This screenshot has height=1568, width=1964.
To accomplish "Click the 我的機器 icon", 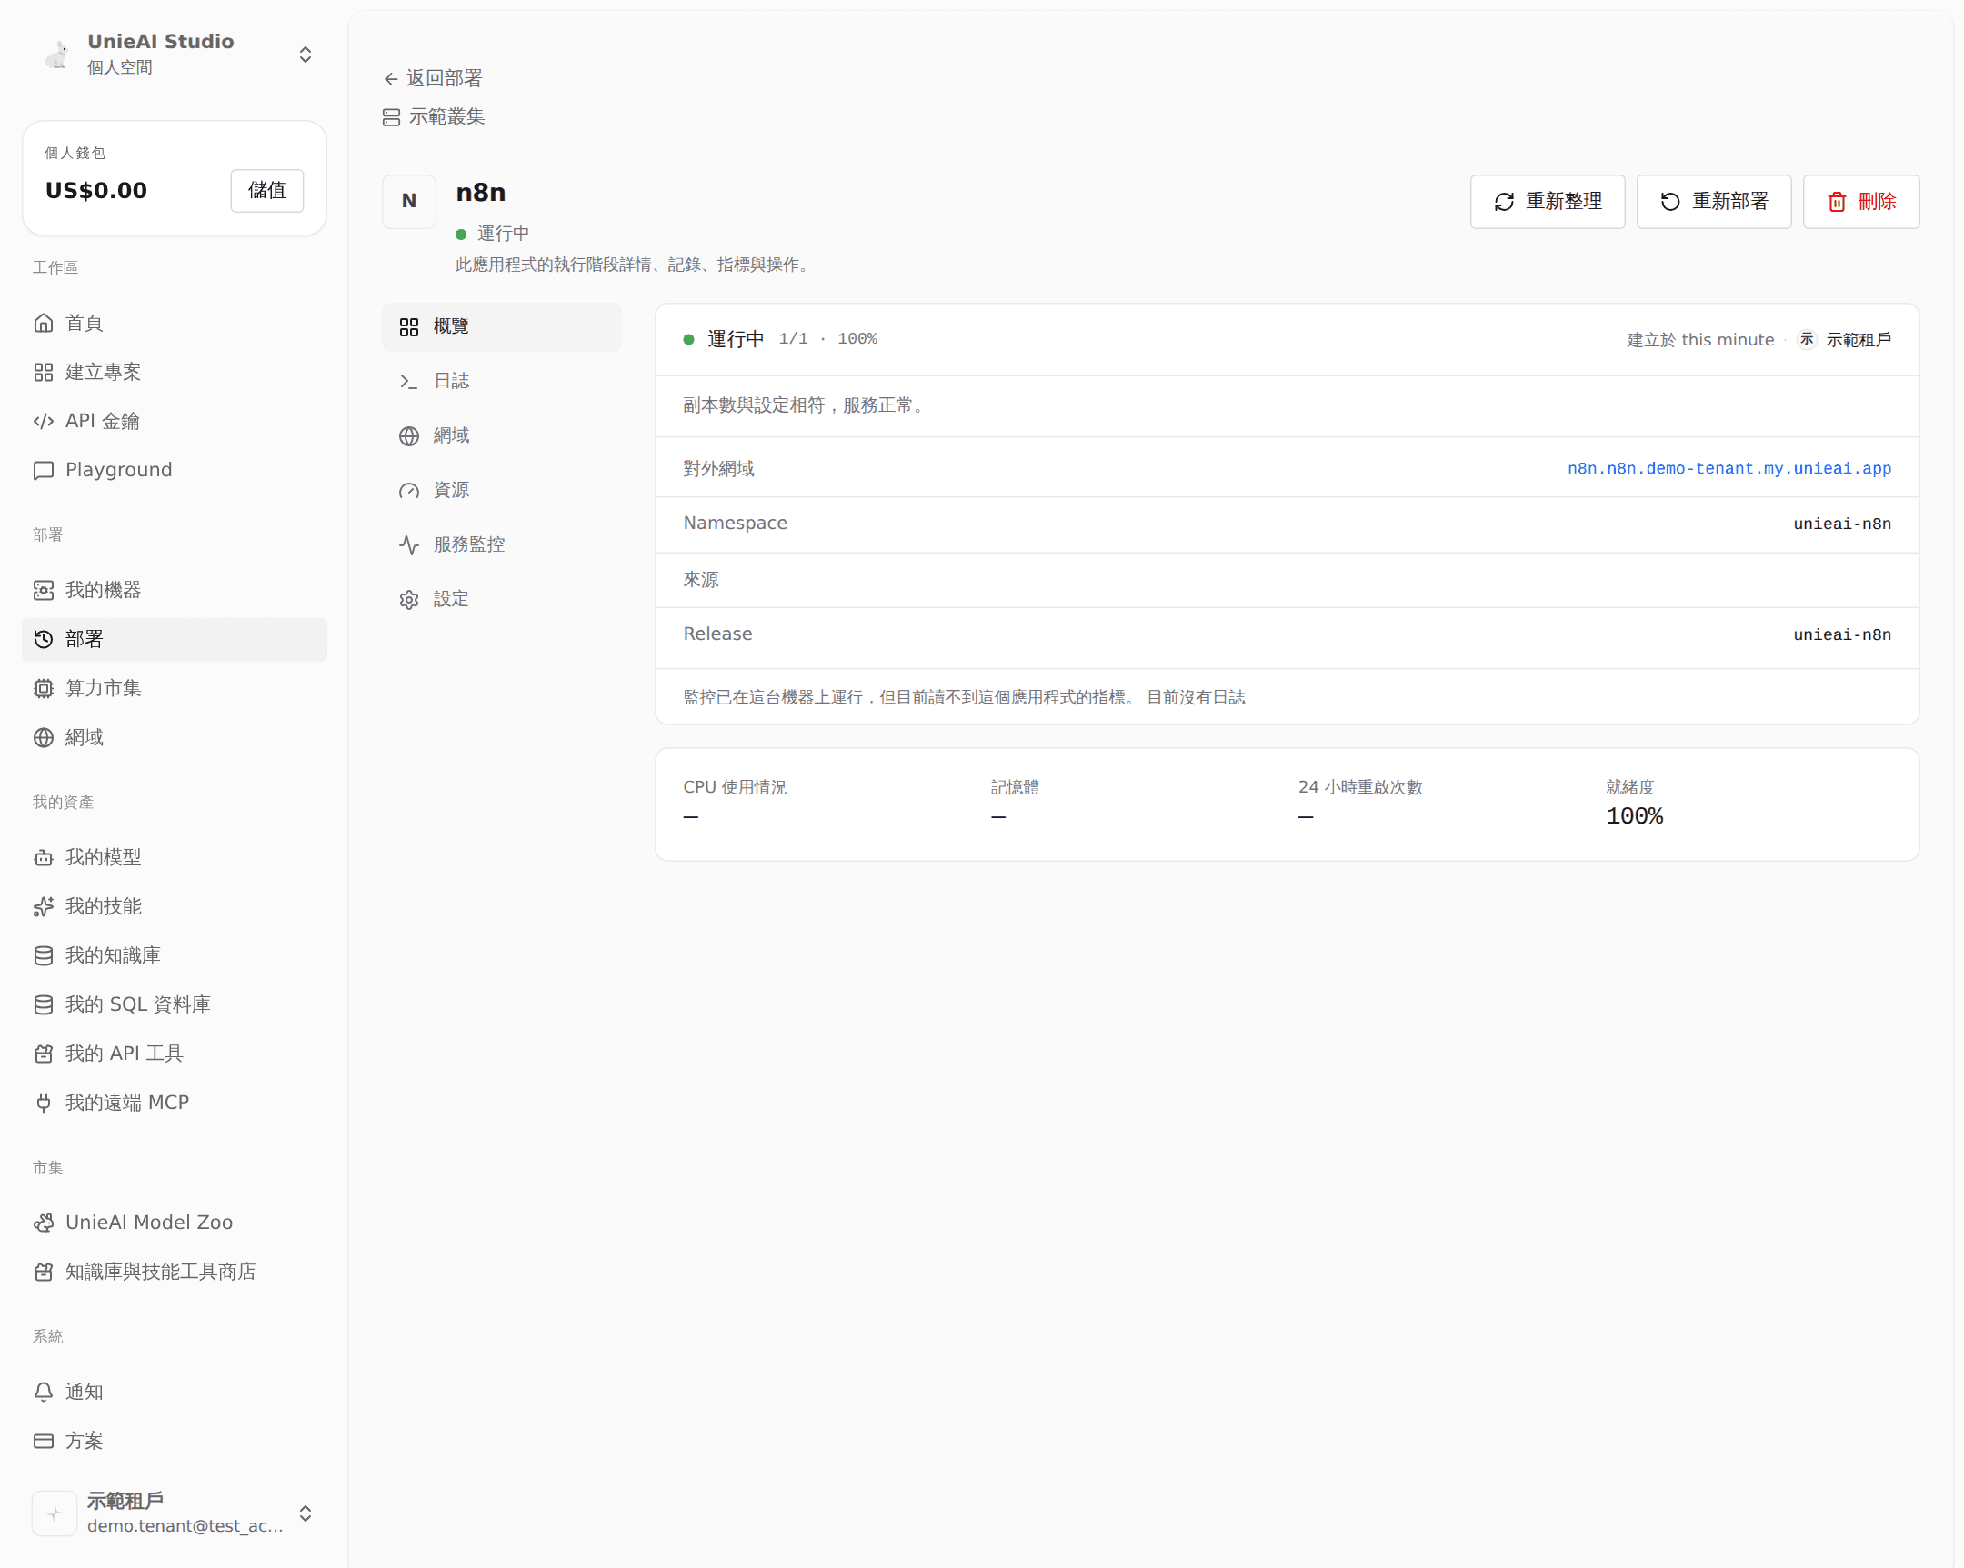I will pyautogui.click(x=44, y=591).
